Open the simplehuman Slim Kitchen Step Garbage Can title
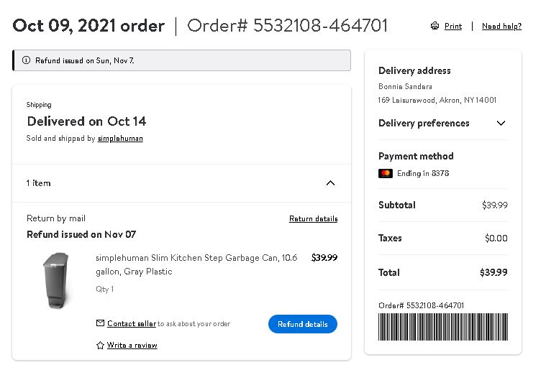 point(196,264)
